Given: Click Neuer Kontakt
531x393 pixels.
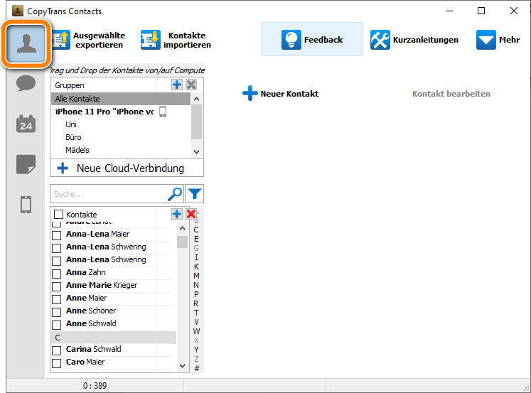Looking at the screenshot, I should click(280, 93).
